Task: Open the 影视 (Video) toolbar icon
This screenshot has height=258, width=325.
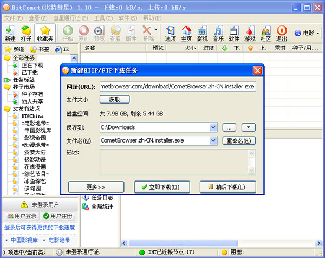Action: [202, 34]
